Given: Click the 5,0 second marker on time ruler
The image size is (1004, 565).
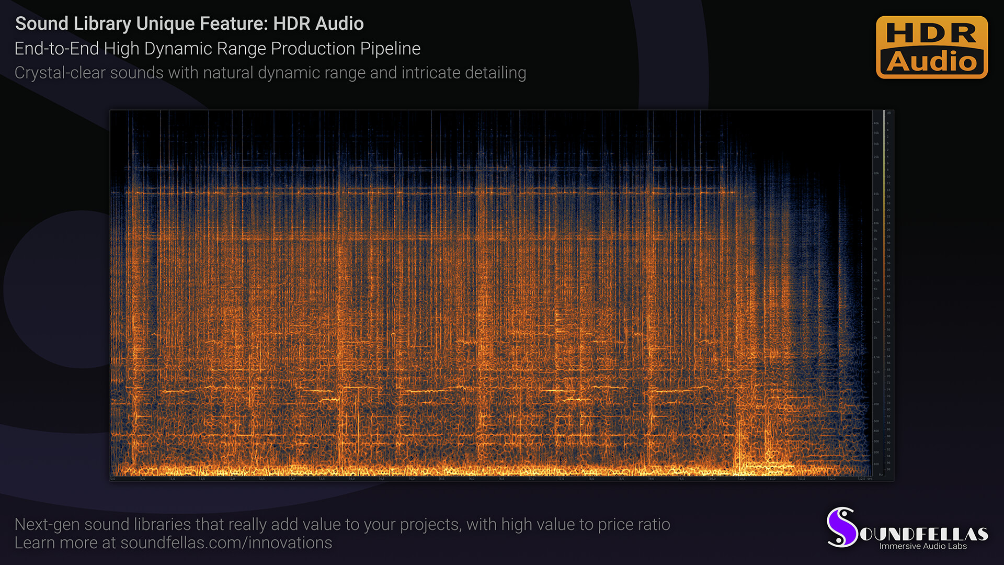Looking at the screenshot, I should (x=412, y=479).
